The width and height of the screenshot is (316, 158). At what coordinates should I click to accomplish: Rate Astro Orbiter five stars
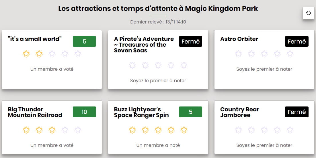(x=290, y=54)
